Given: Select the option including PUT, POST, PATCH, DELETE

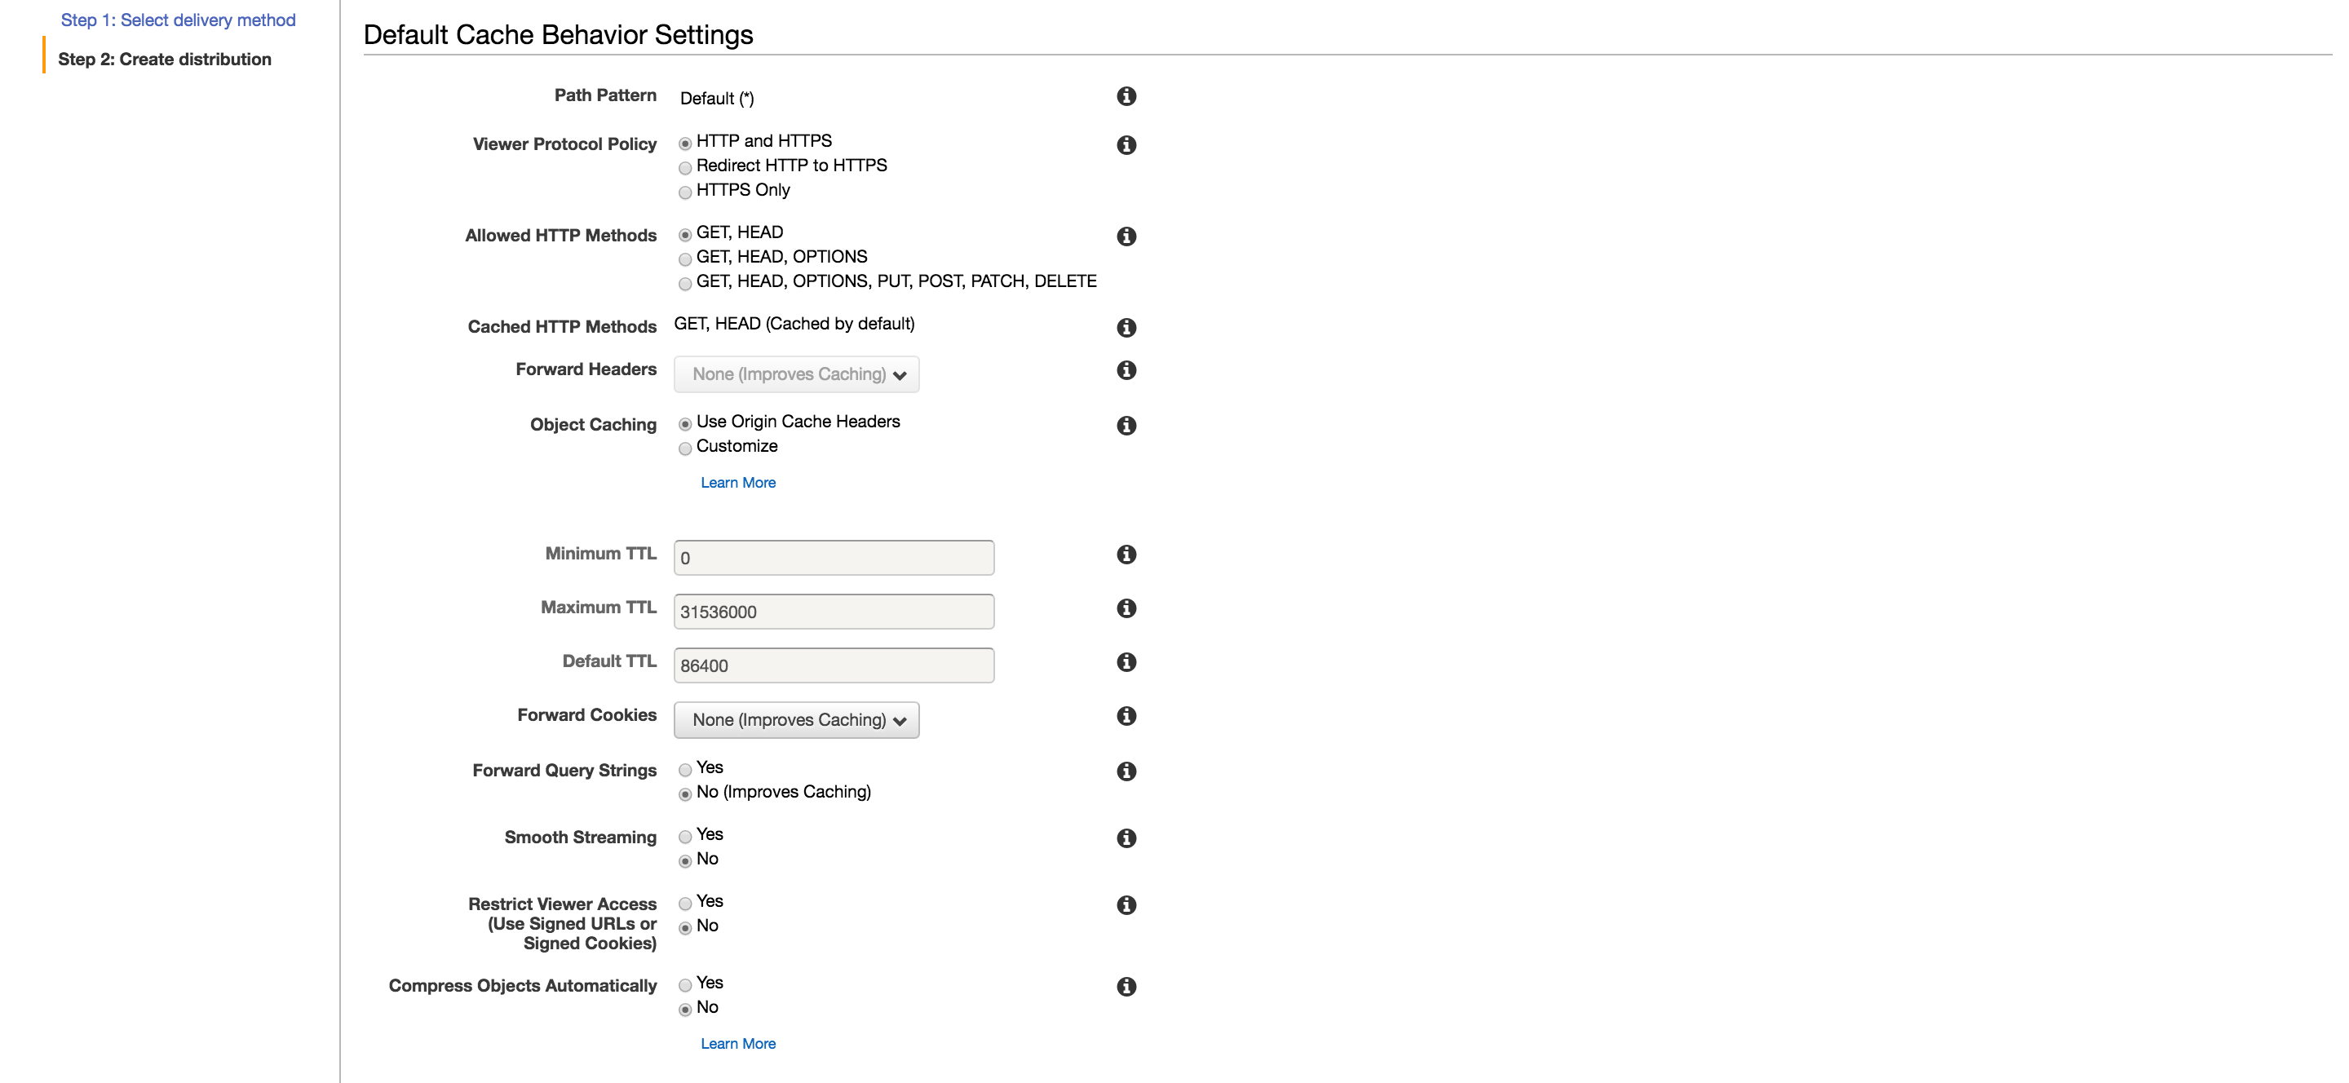Looking at the screenshot, I should click(x=685, y=284).
